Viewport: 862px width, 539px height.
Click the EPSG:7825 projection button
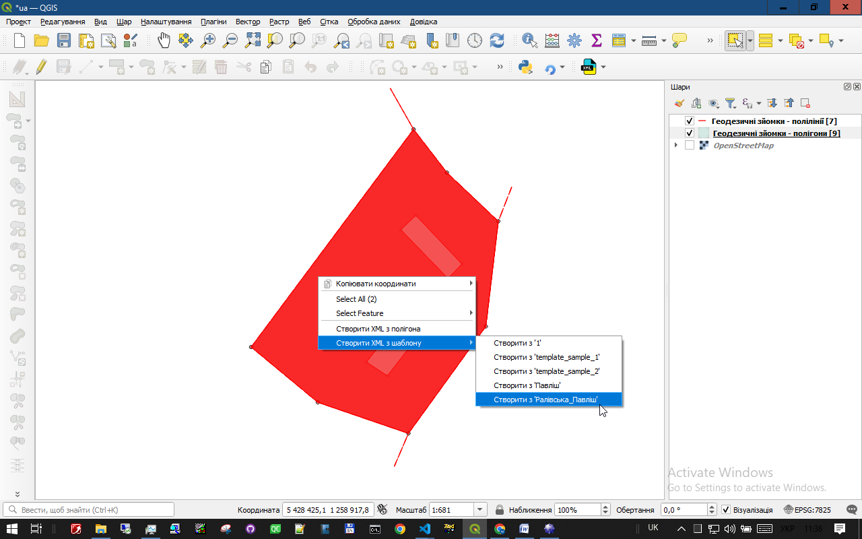click(807, 510)
